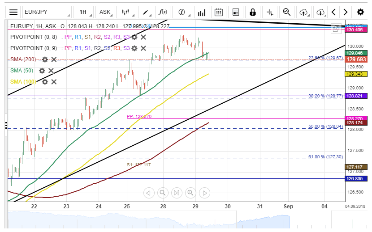Click the magnifier zoom chart tool
Viewport: 372px width, 232px height.
tap(287, 12)
